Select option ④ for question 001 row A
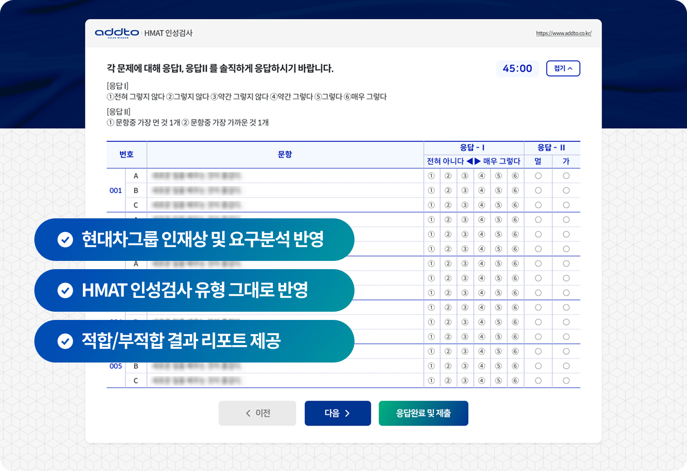The height and width of the screenshot is (471, 687). click(x=481, y=176)
